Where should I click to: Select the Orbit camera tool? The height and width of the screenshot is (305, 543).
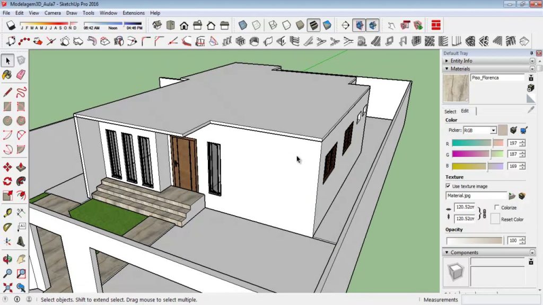(7, 259)
